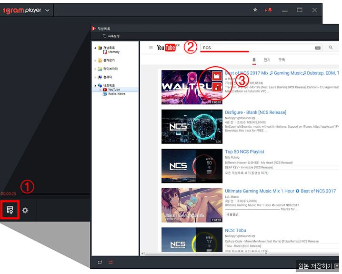Collapse the 재생목록 tree node arrow
The height and width of the screenshot is (274, 342).
[x=95, y=48]
